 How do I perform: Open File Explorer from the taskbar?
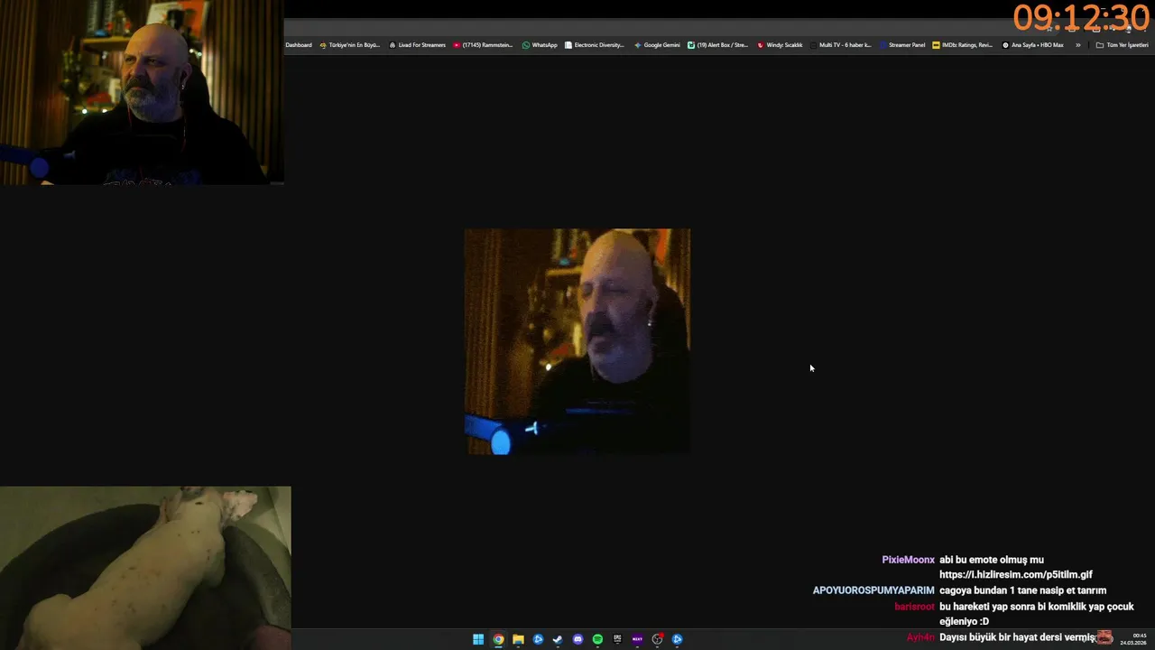[x=518, y=639]
